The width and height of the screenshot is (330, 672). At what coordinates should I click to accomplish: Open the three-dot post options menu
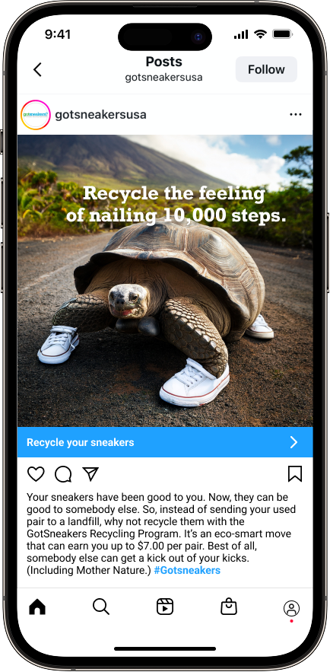tap(295, 114)
